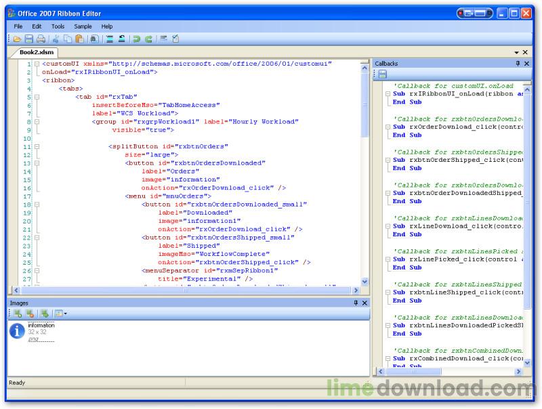Screen dimensions: 542x409
Task: Collapse the splitButton fold marker on line 11
Action: pyautogui.click(x=37, y=146)
